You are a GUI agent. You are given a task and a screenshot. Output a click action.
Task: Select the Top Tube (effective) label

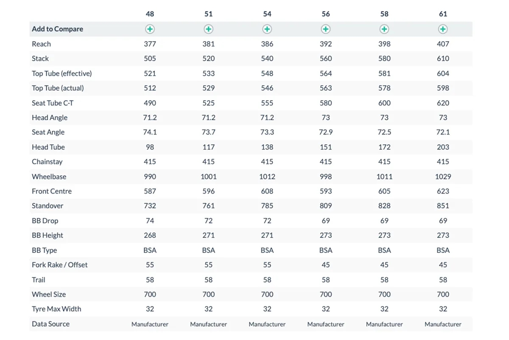point(62,73)
